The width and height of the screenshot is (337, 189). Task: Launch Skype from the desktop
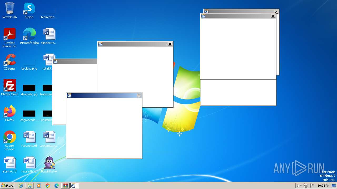pos(29,10)
